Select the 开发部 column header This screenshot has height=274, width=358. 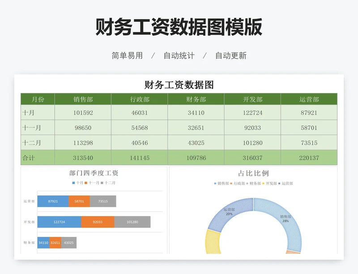[252, 99]
